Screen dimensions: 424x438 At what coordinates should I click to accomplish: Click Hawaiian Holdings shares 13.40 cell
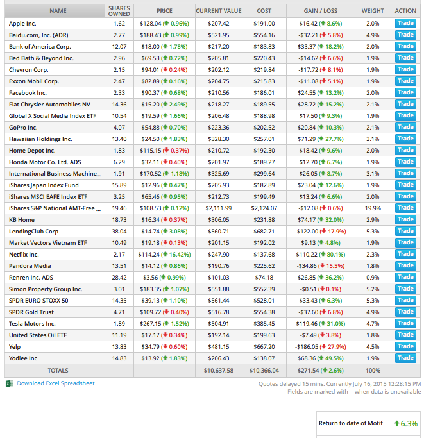pos(119,139)
